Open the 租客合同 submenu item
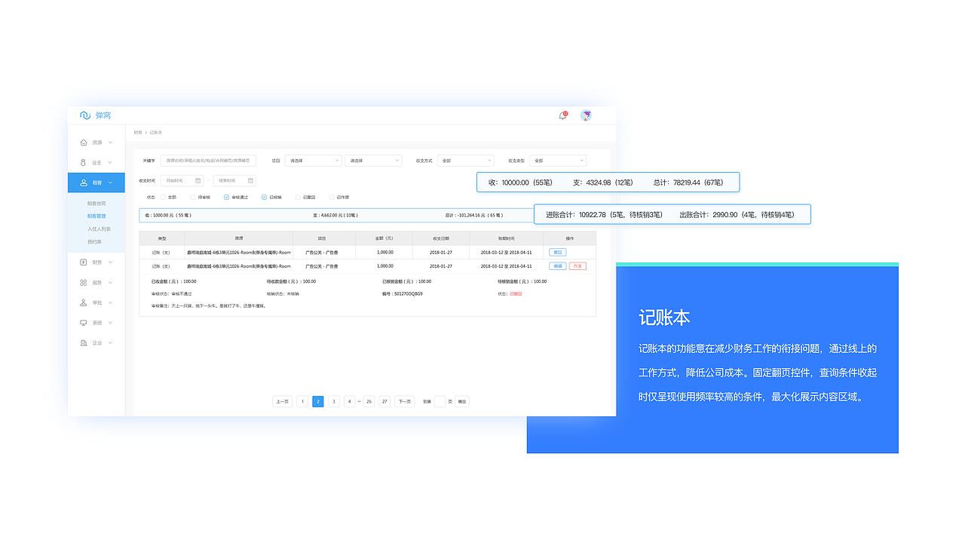 click(96, 204)
